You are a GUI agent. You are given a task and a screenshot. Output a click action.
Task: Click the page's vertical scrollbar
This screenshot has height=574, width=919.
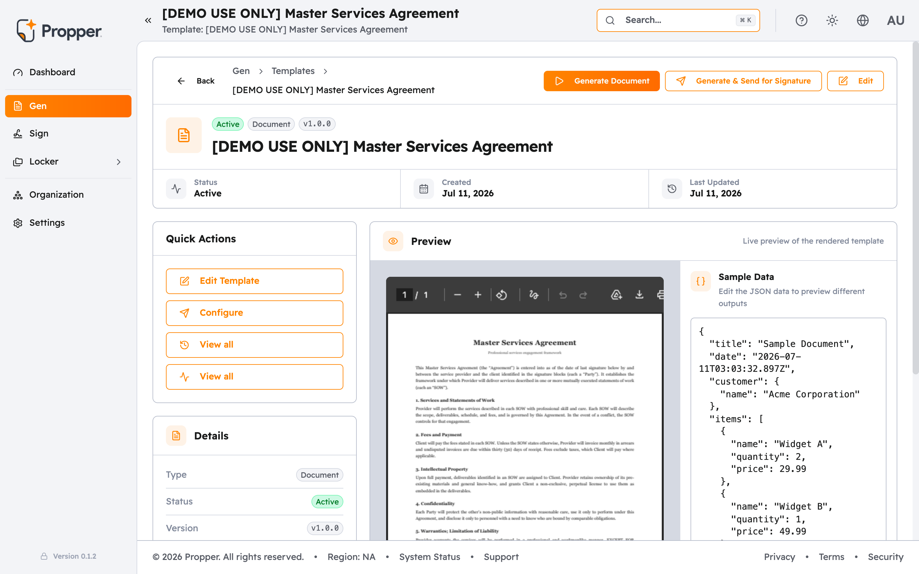point(915,209)
